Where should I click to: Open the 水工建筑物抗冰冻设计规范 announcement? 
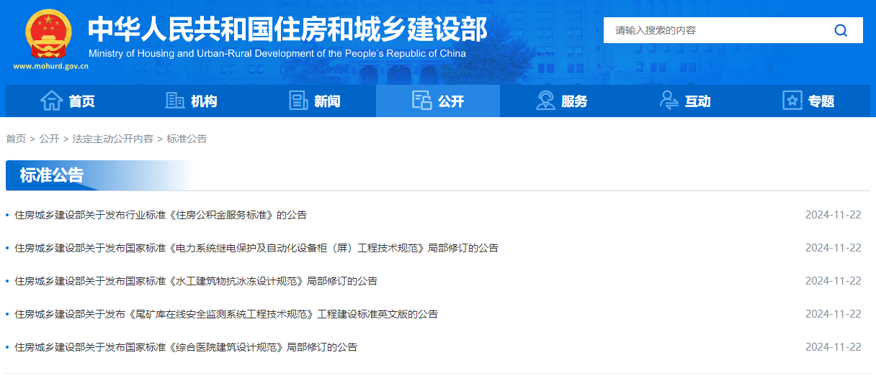(x=196, y=281)
